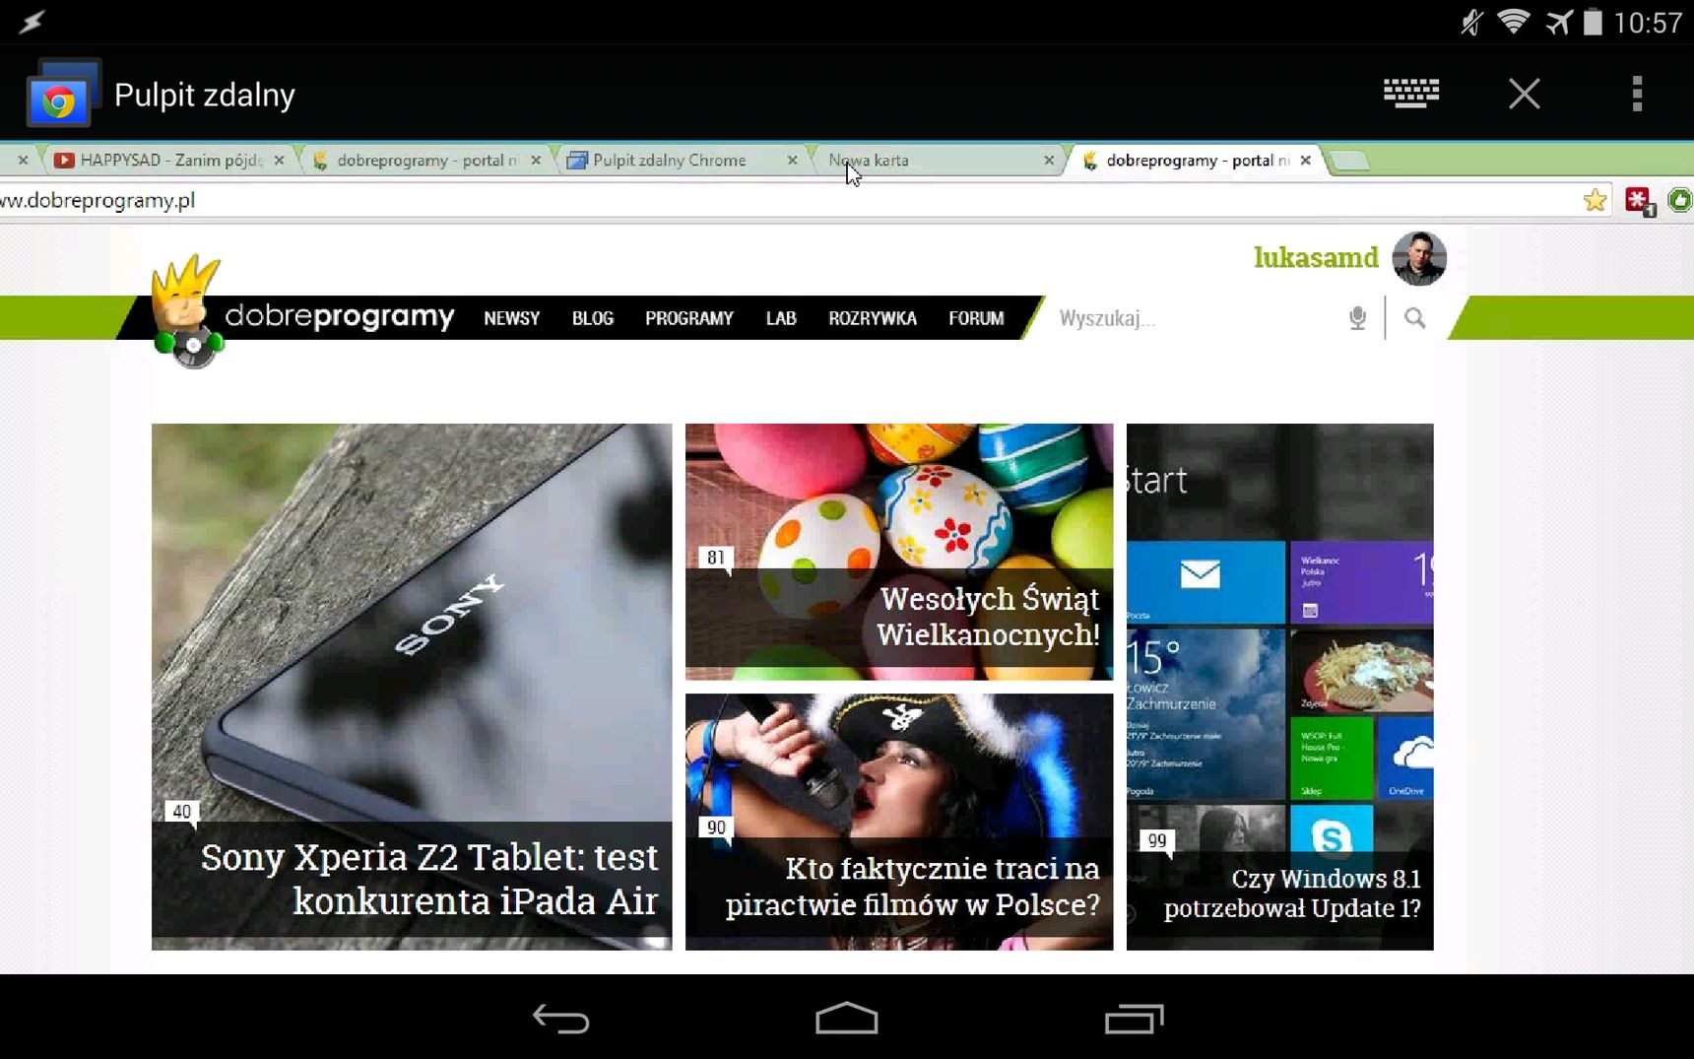The height and width of the screenshot is (1059, 1694).
Task: Tap the 10:57 clock
Action: pos(1648,23)
